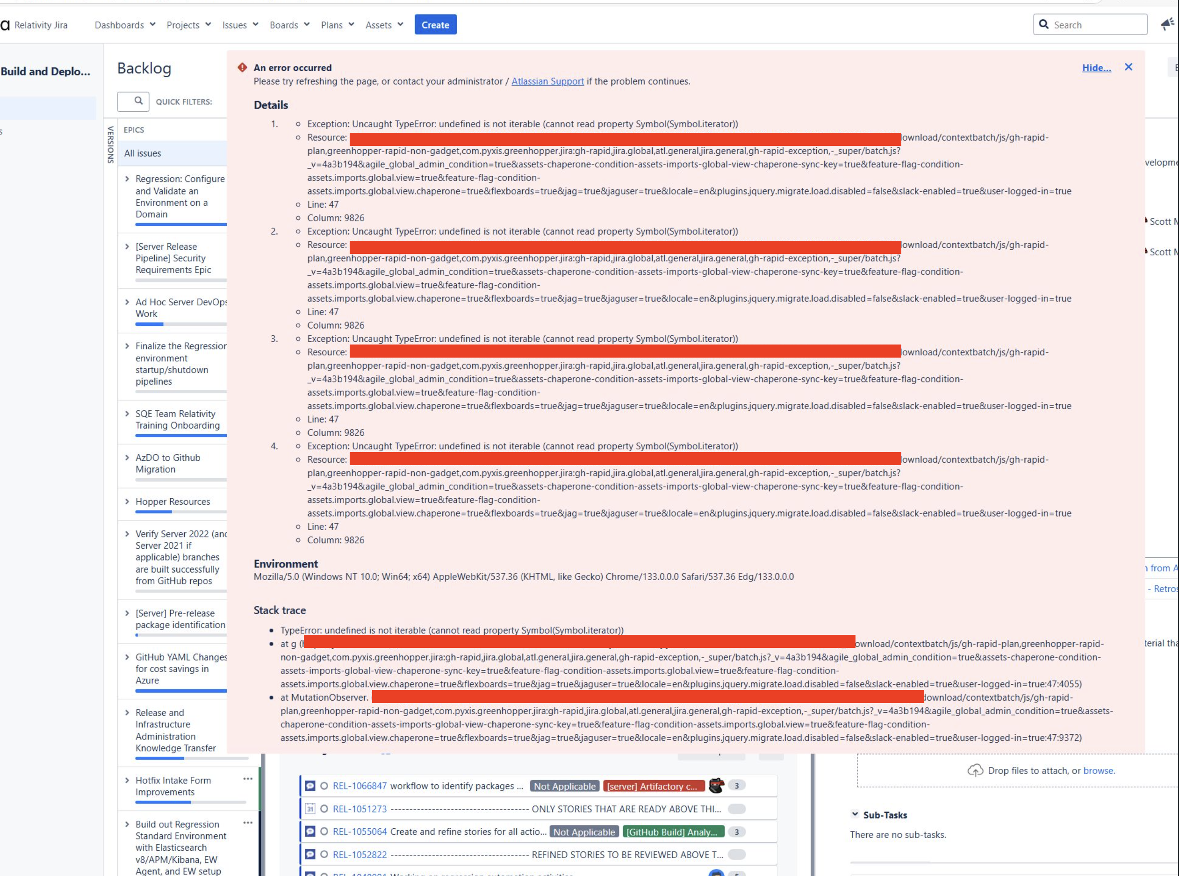
Task: Open issue REL-1066847
Action: pyautogui.click(x=359, y=786)
